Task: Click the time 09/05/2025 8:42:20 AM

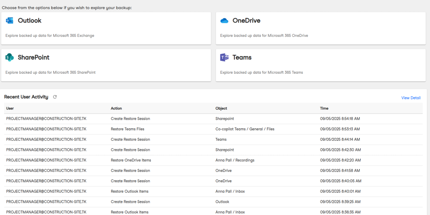Action: click(340, 160)
